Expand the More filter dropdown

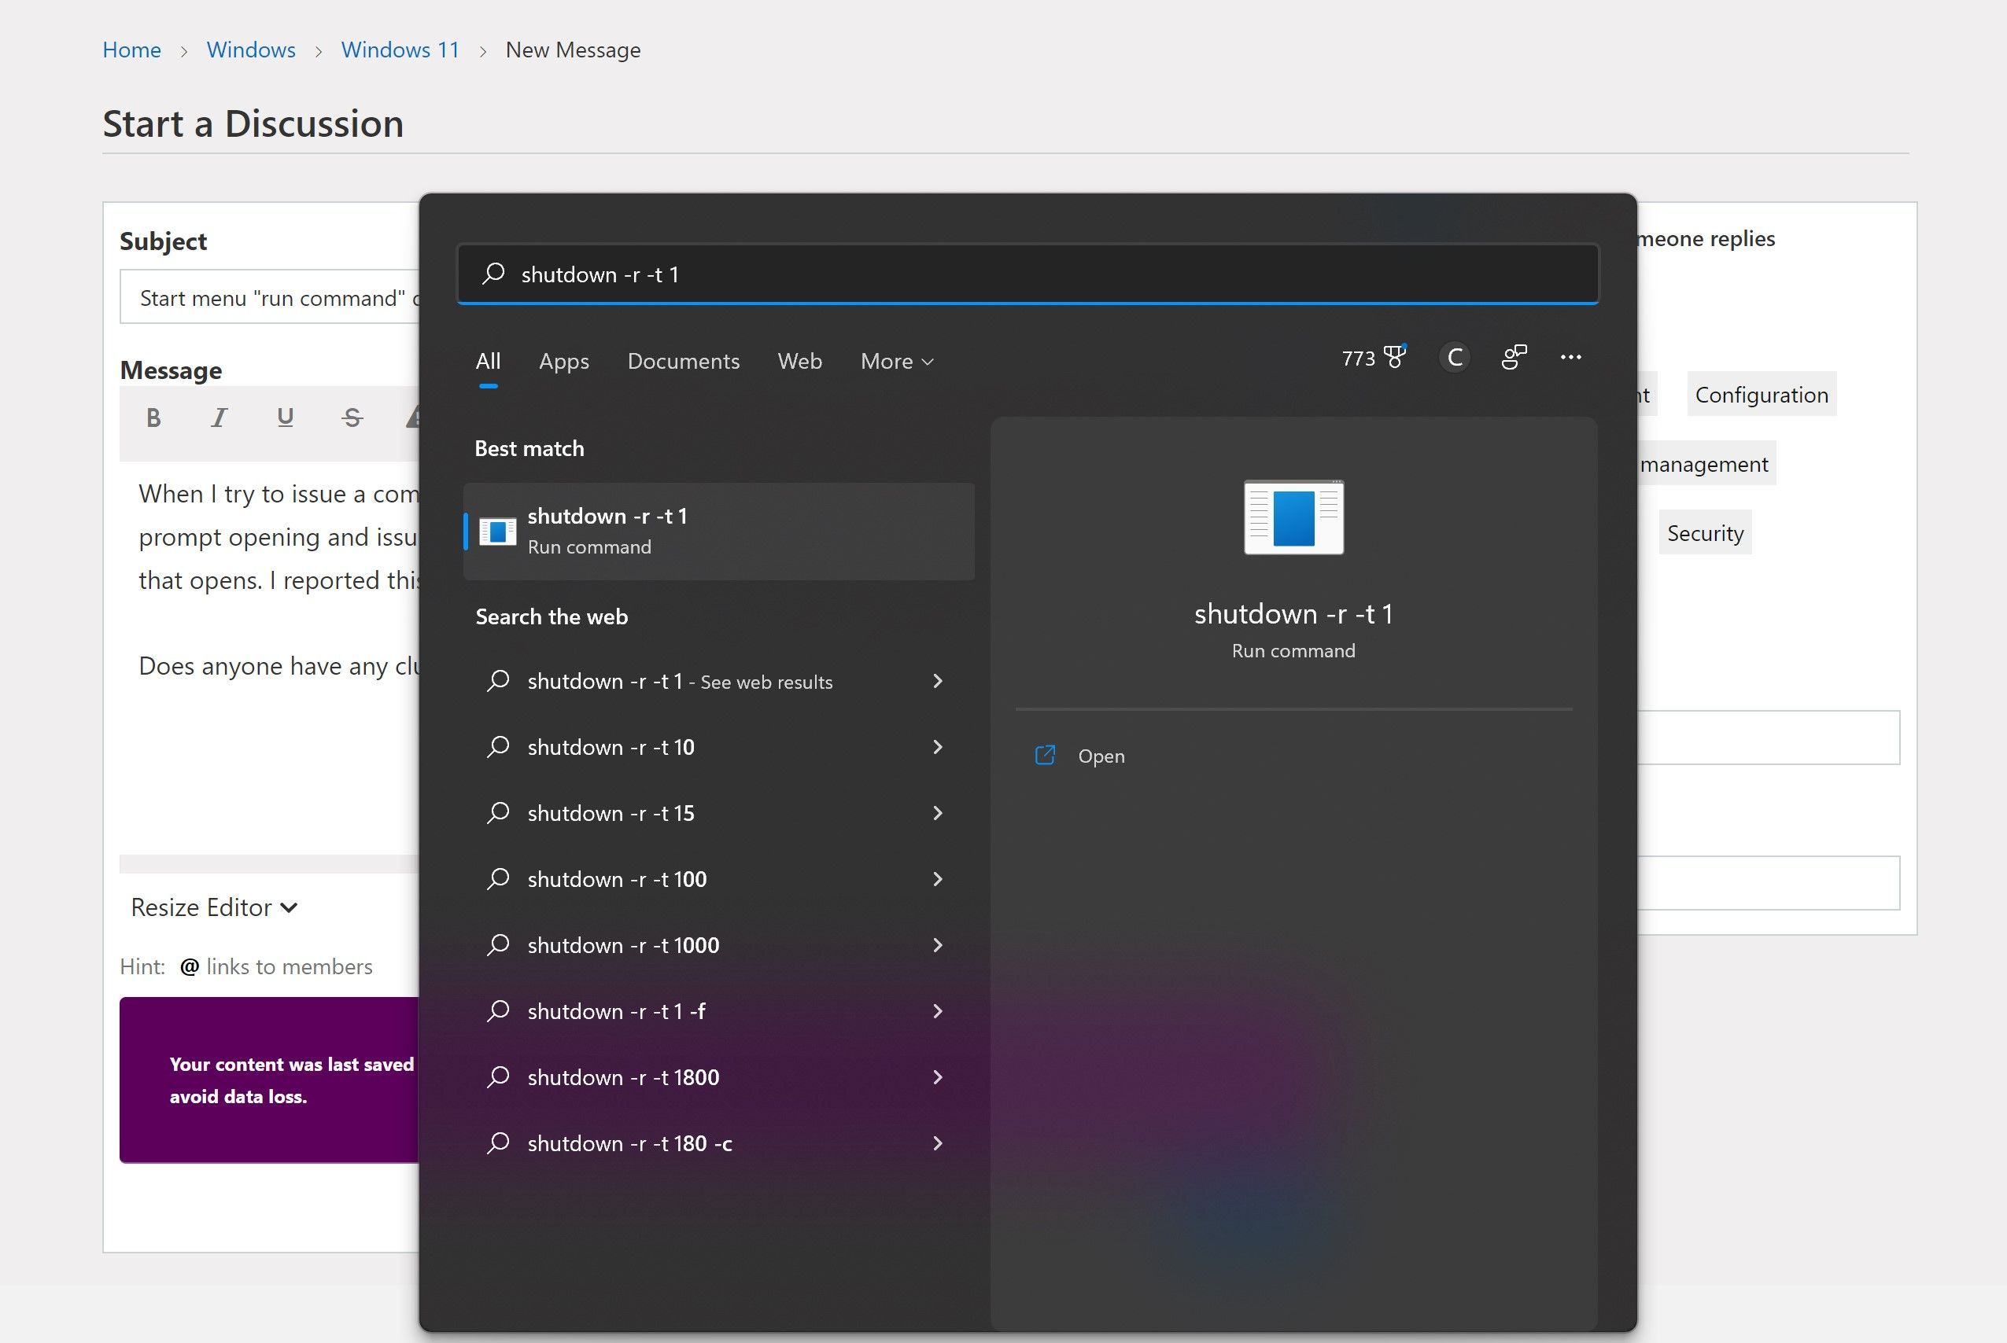(x=896, y=362)
